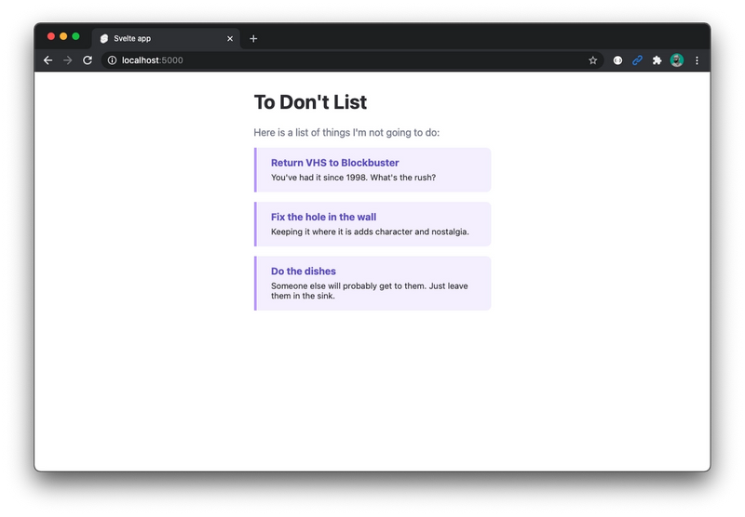
Task: Open the Extensions puzzle piece menu
Action: 657,60
